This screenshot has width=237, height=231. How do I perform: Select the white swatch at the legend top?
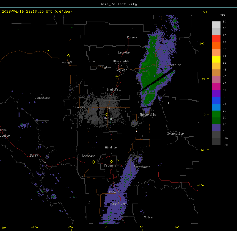click(x=216, y=25)
